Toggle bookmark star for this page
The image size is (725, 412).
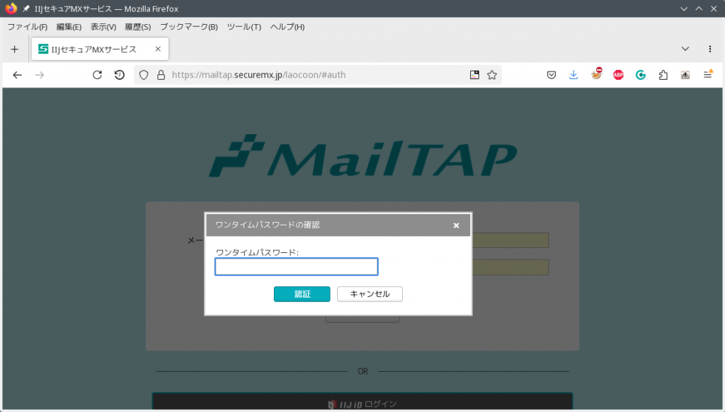(x=492, y=74)
